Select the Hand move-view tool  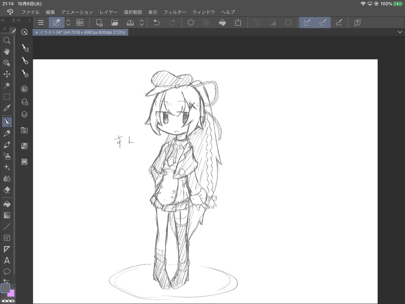point(7,52)
